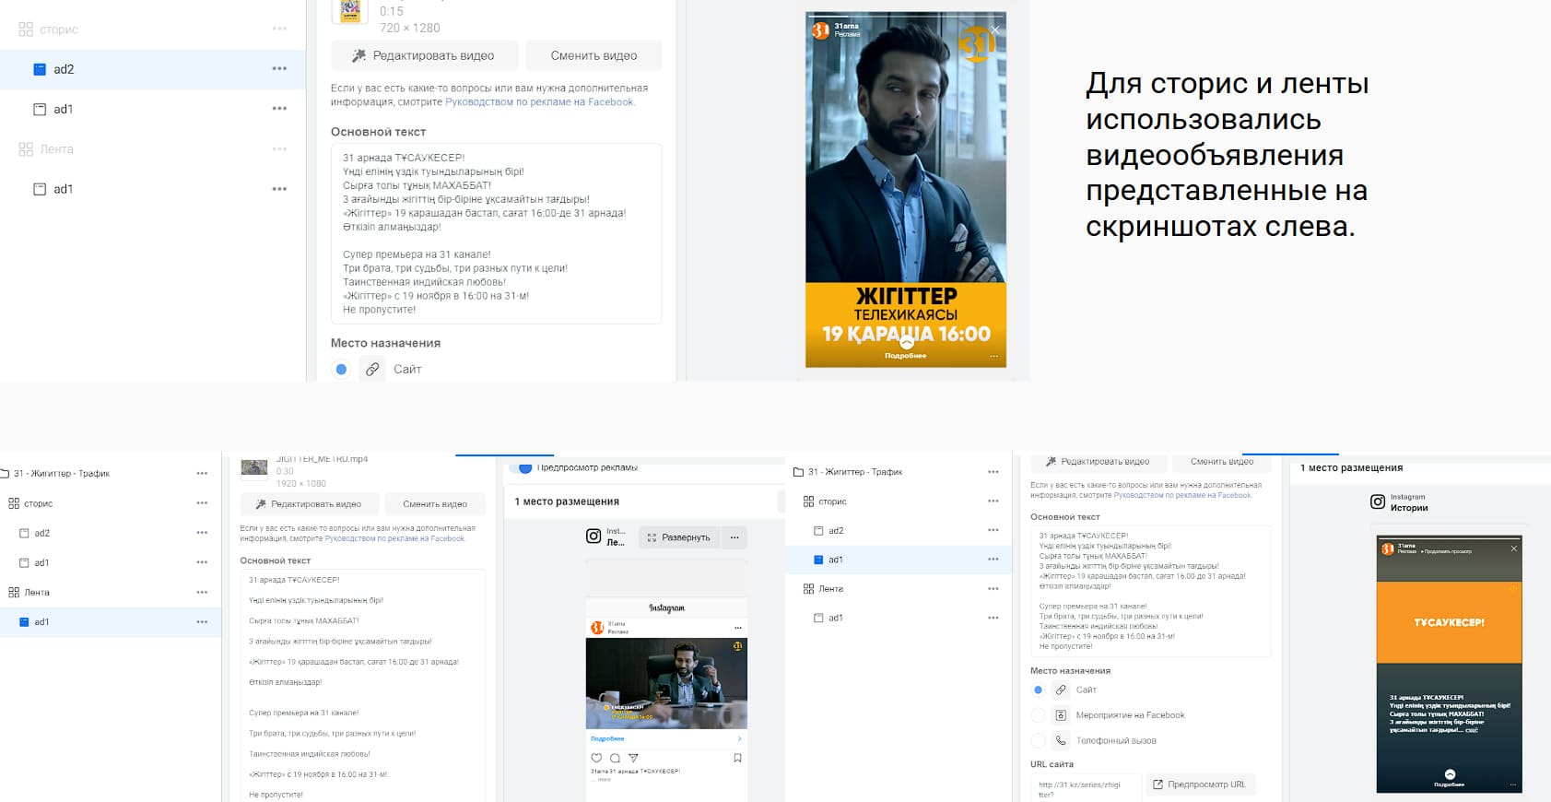Click link icon beside Сайт in bottom-right screenshot
Image resolution: width=1551 pixels, height=802 pixels.
pos(1061,690)
